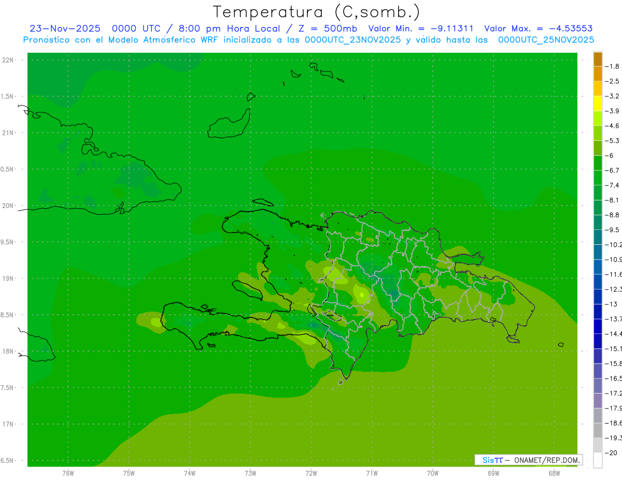622x480 pixels.
Task: Select the date text "23-Nov-2025"
Action: [x=65, y=28]
